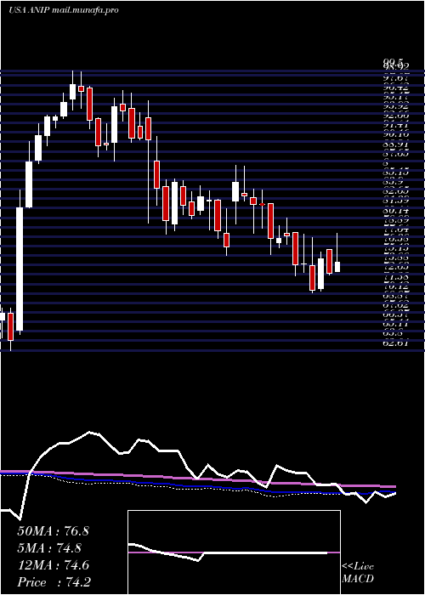Click inside the MACD inset chart box
The width and height of the screenshot is (425, 595).
(234, 552)
